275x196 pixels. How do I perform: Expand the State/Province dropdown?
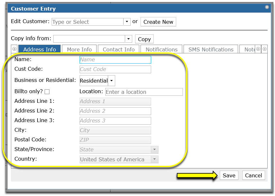point(155,150)
